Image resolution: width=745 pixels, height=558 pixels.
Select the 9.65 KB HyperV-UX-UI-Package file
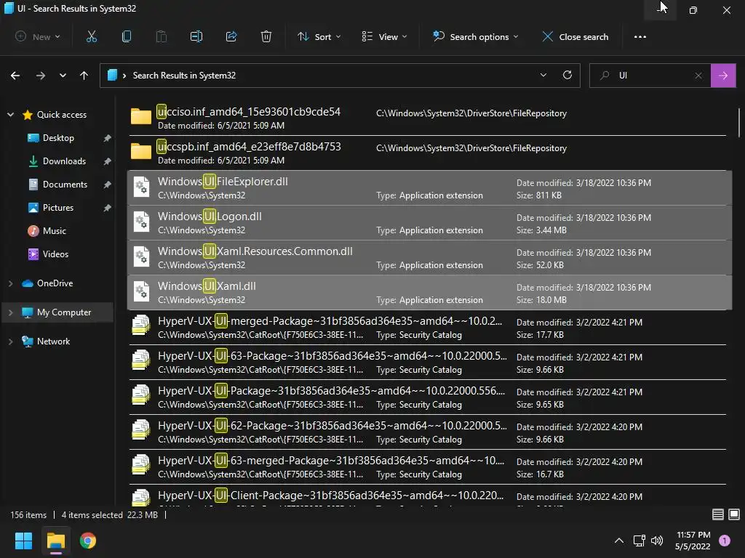pyautogui.click(x=428, y=397)
